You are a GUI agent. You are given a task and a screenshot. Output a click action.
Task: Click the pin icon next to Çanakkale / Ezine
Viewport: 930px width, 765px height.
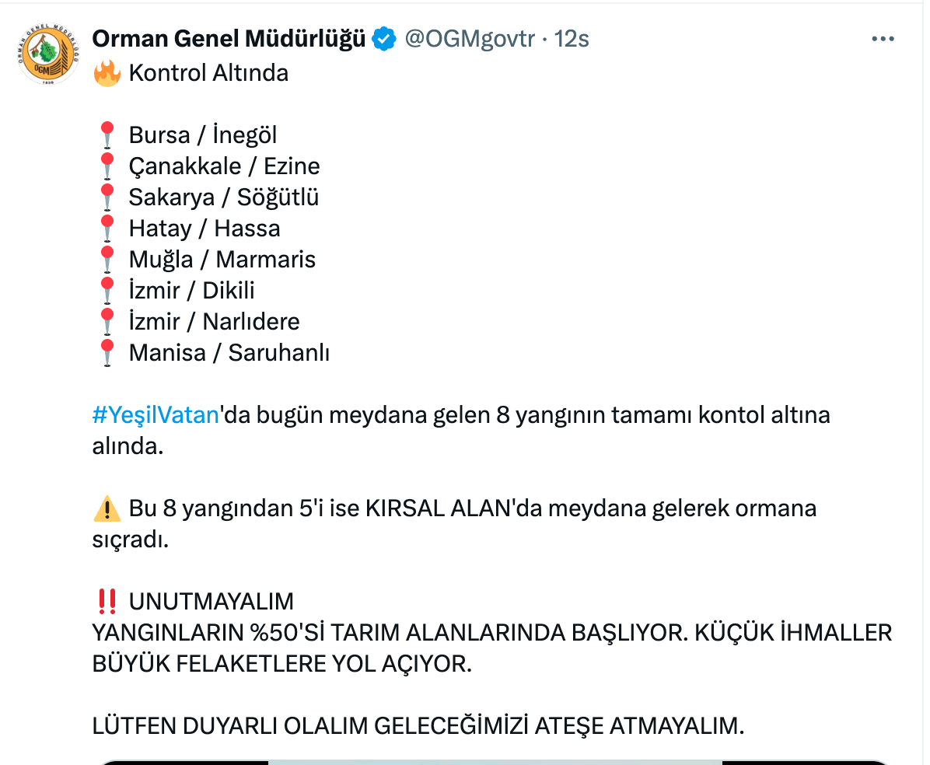click(107, 166)
